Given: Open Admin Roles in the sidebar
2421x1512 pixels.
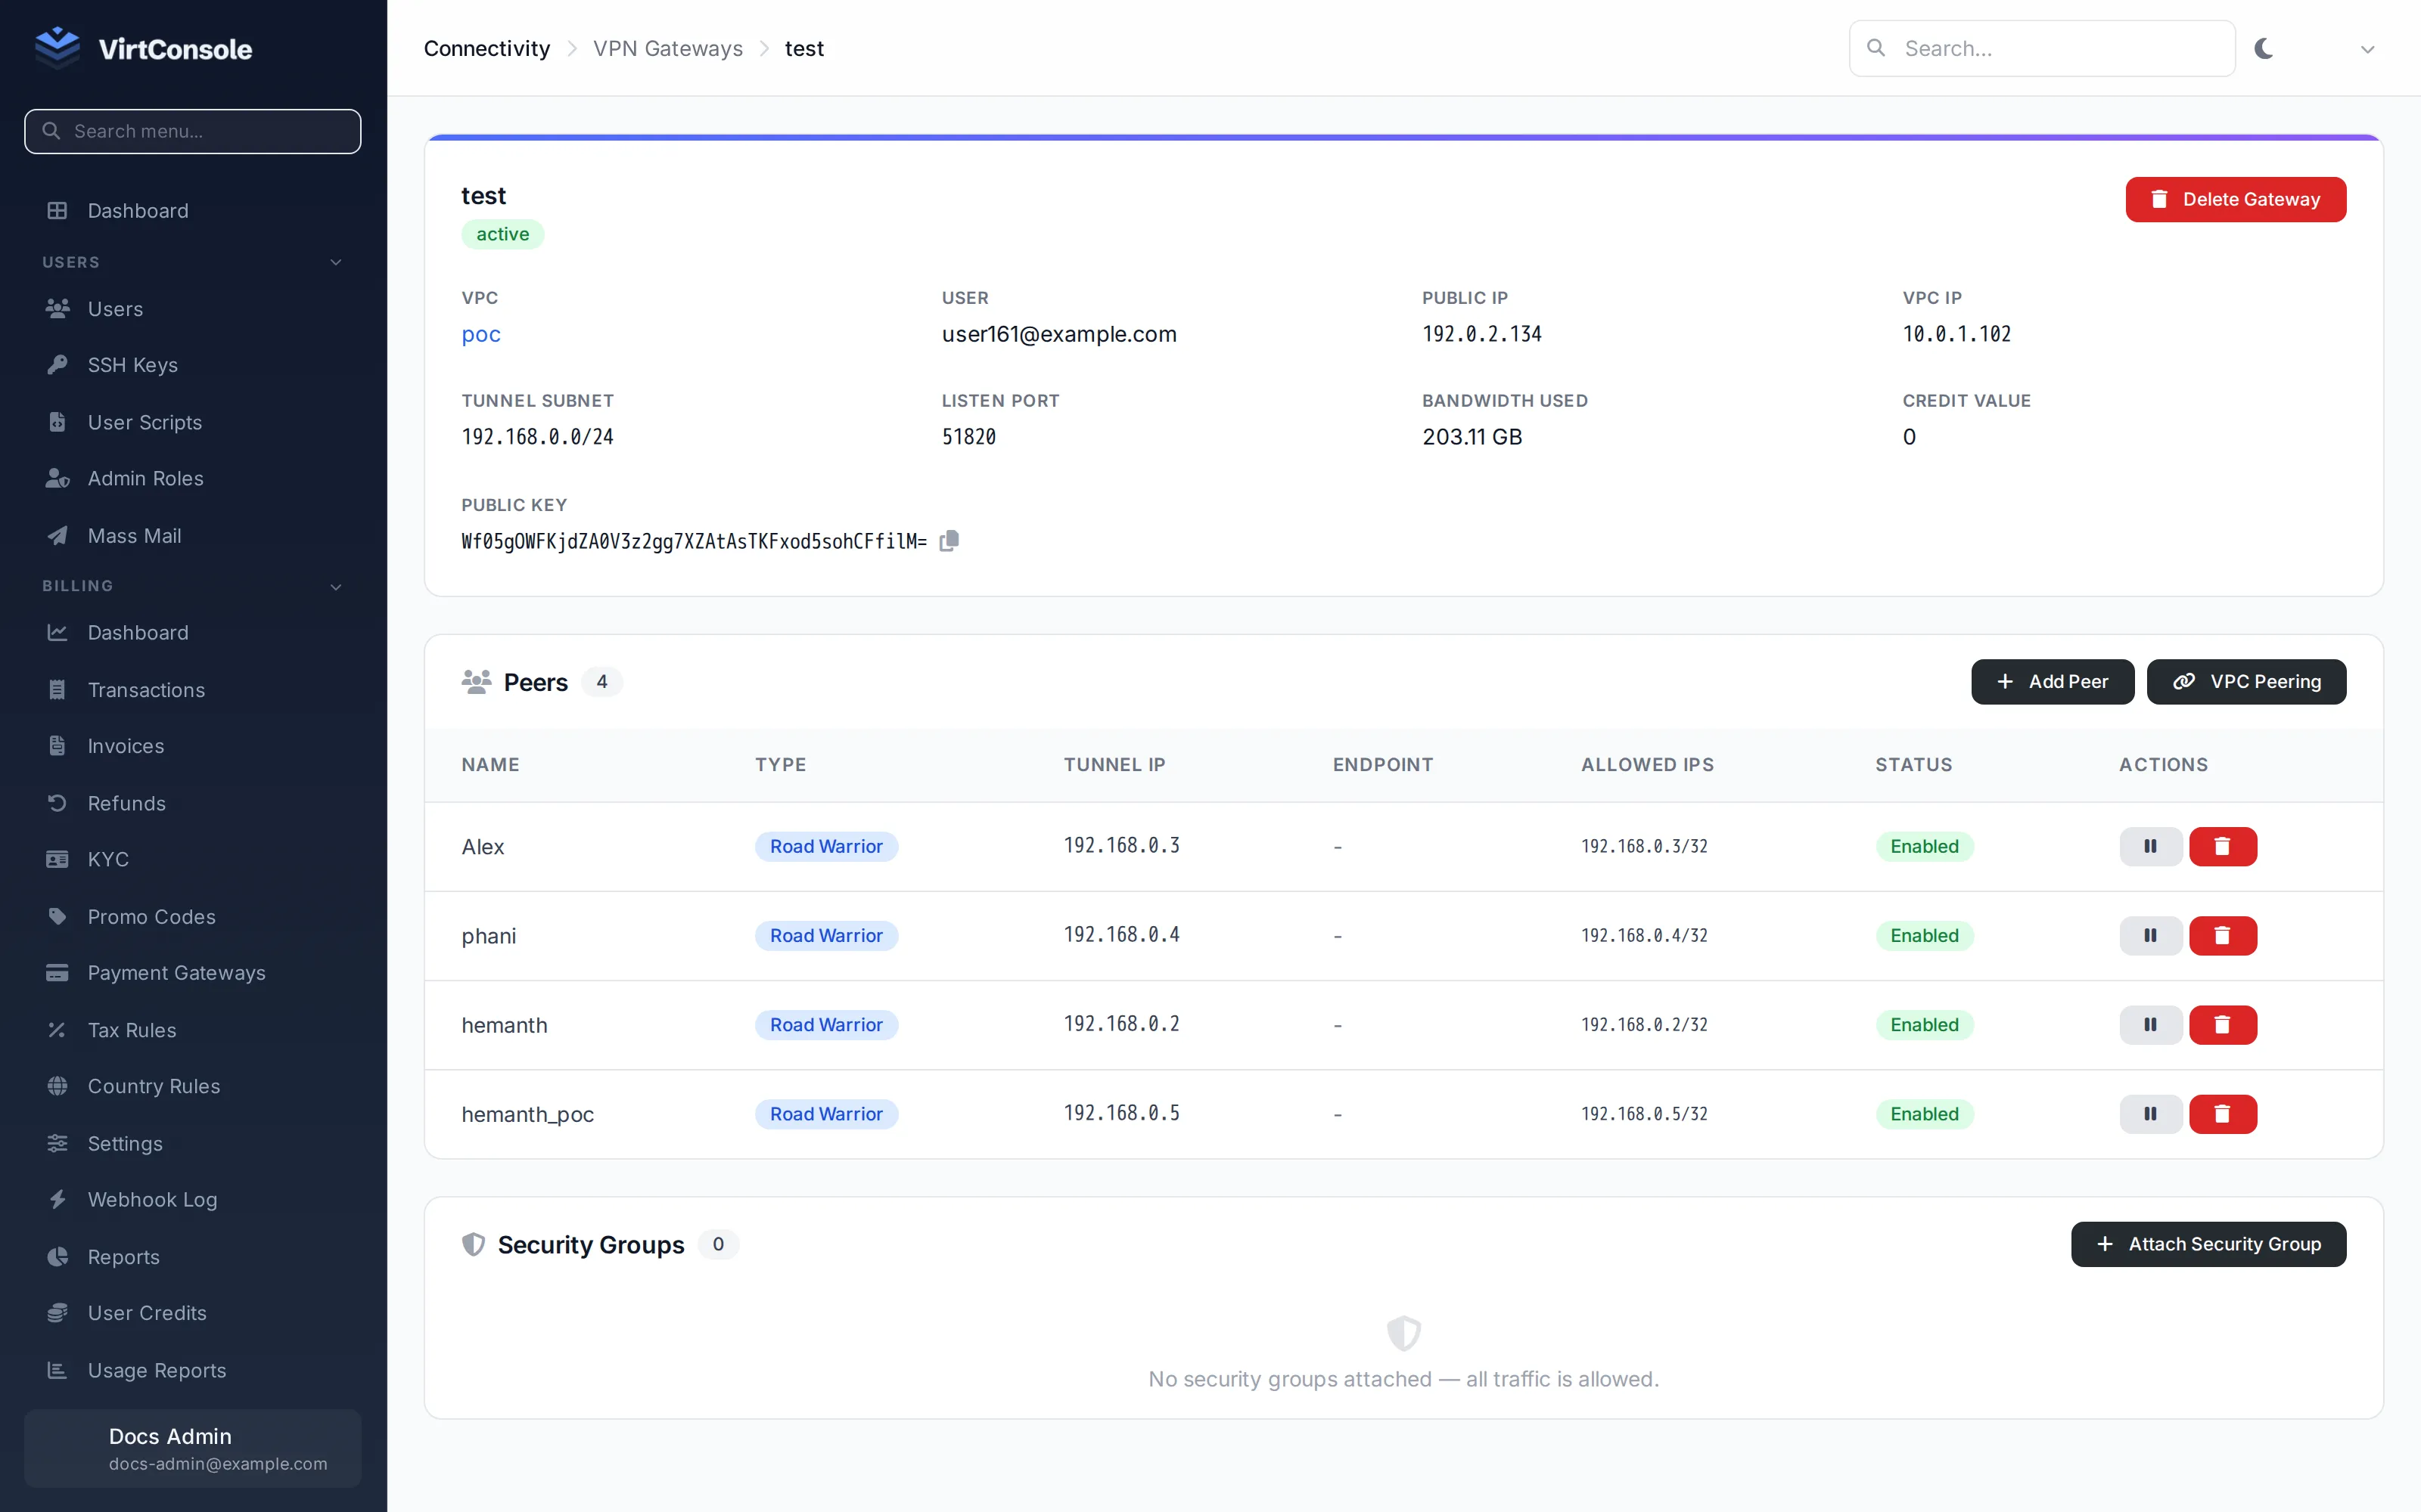Looking at the screenshot, I should (193, 478).
